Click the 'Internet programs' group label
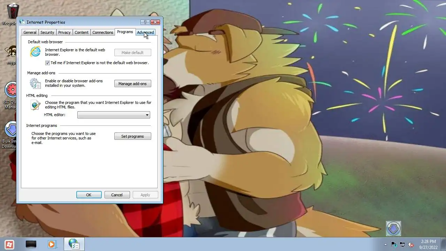The image size is (446, 251). [41, 125]
